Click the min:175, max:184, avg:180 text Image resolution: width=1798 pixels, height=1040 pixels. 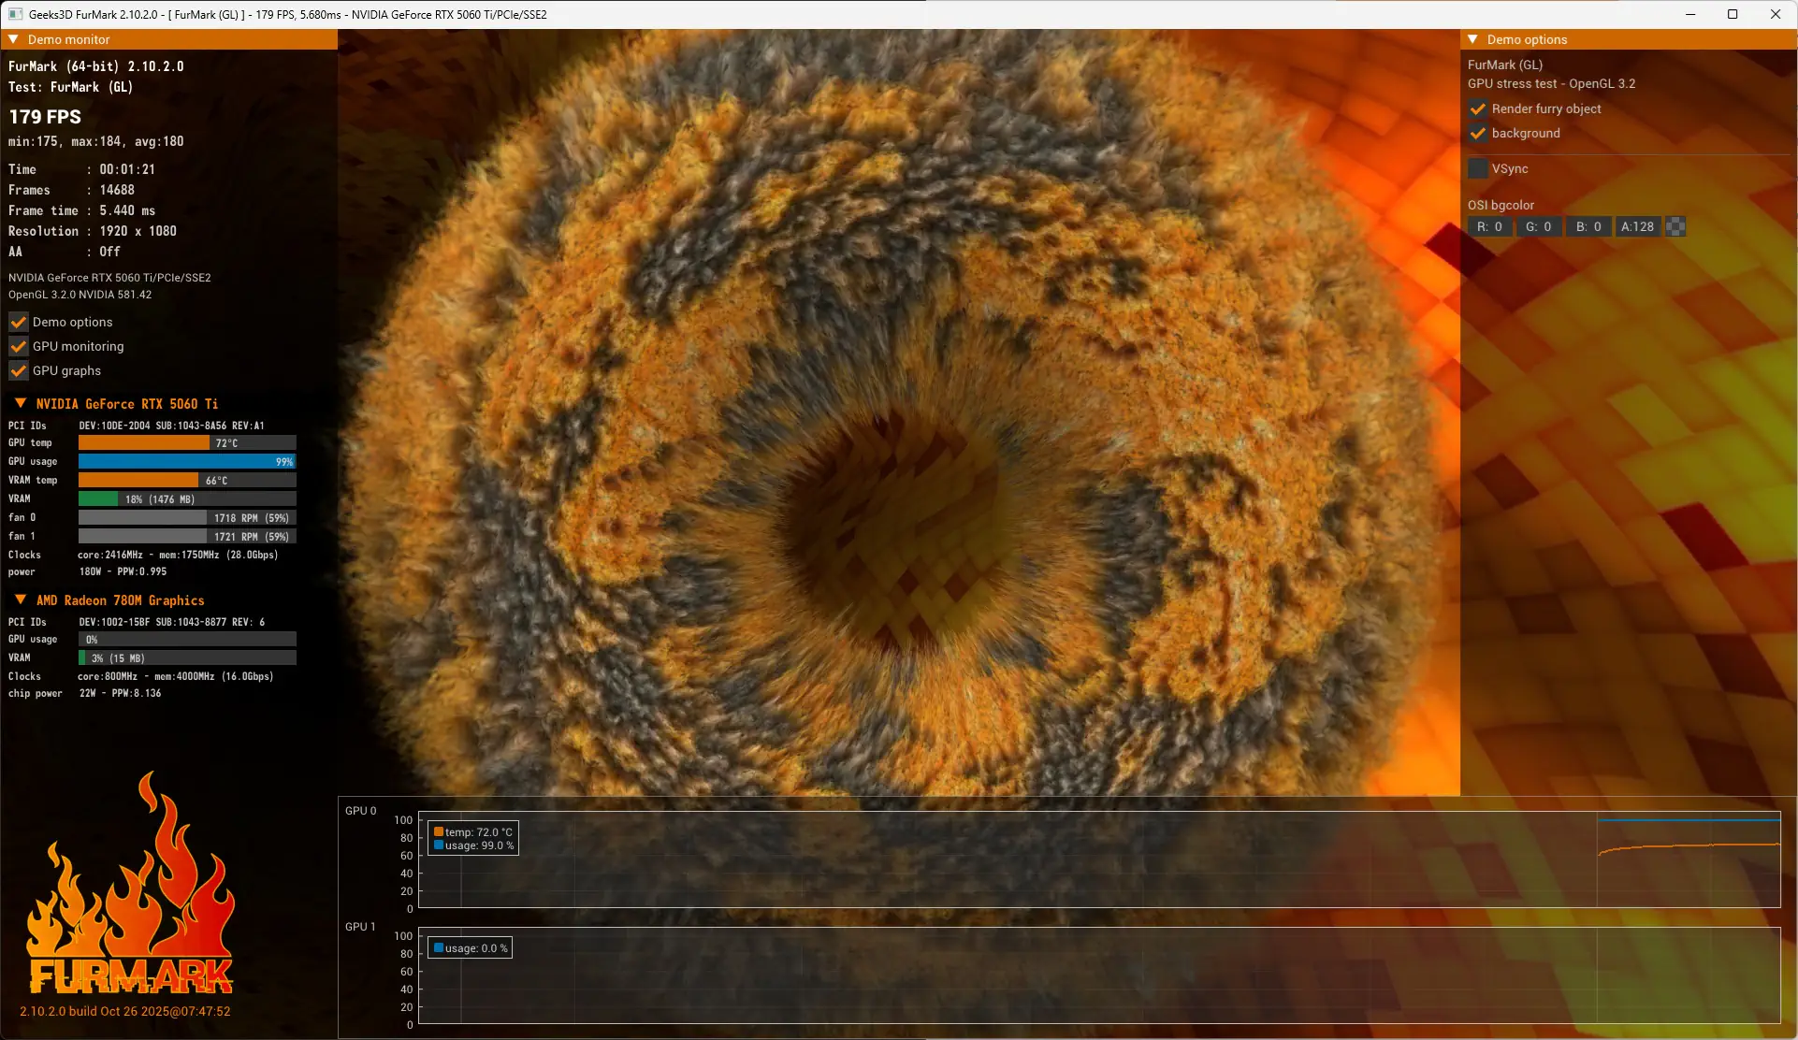[96, 141]
